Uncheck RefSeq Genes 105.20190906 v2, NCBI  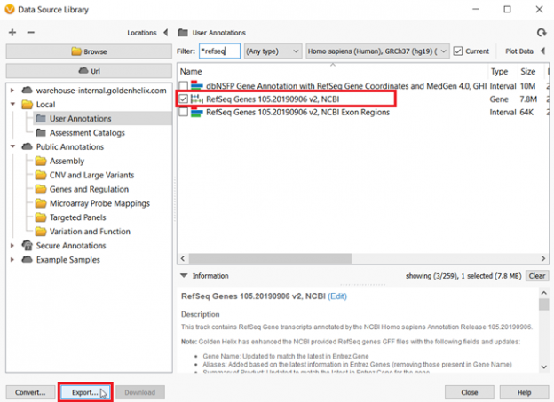tap(184, 99)
